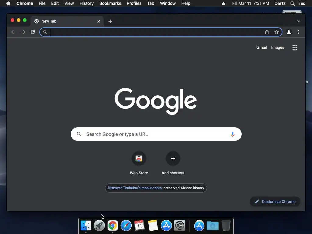Open Spotlight search in the menu bar
The image size is (312, 234).
pyautogui.click(x=292, y=3)
